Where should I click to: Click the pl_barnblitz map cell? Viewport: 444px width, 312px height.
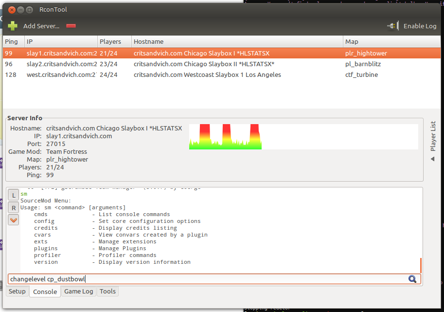(x=363, y=64)
